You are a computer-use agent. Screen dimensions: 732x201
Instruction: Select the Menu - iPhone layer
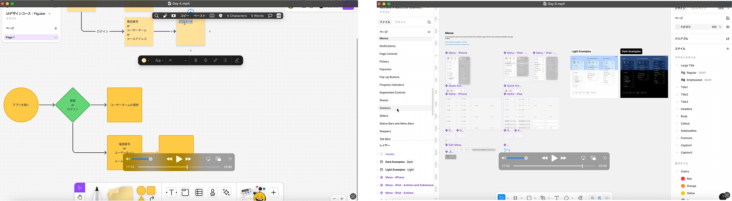[x=395, y=177]
